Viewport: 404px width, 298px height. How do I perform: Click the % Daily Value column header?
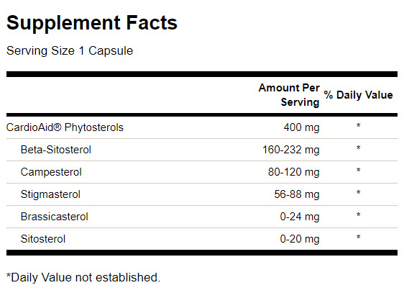click(x=359, y=95)
